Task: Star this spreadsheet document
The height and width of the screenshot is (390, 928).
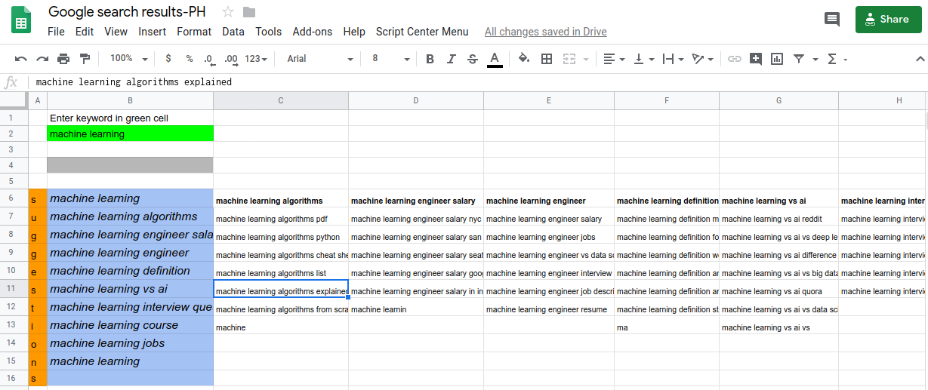Action: pyautogui.click(x=228, y=12)
